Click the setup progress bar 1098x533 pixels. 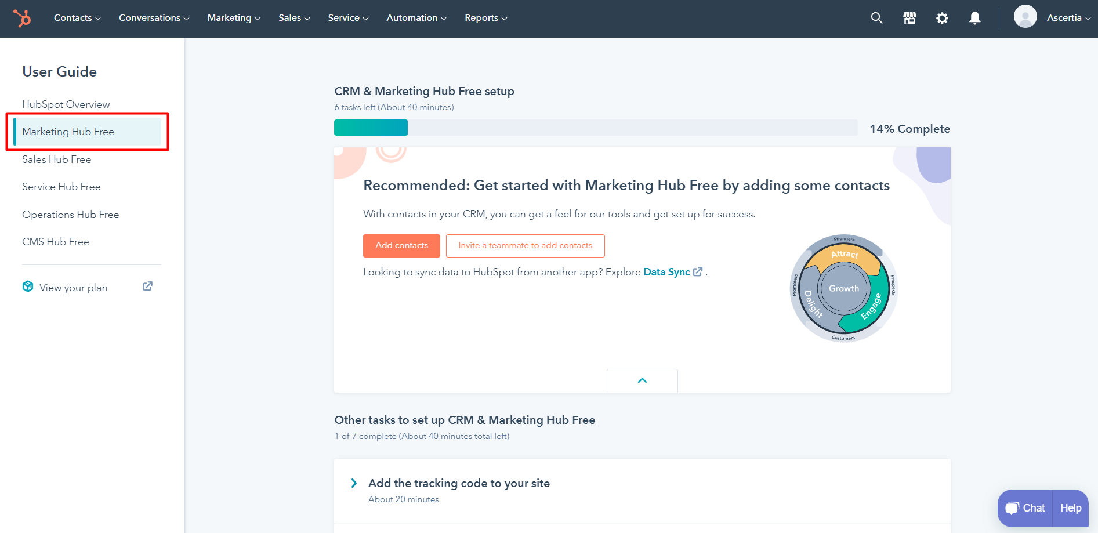596,128
